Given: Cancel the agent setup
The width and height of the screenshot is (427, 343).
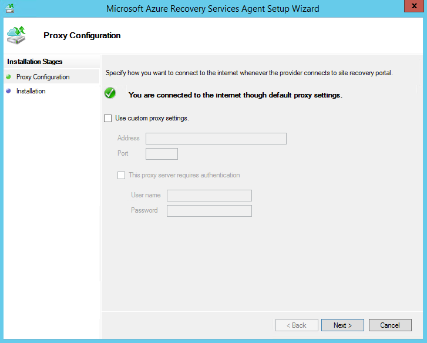Looking at the screenshot, I should (389, 325).
